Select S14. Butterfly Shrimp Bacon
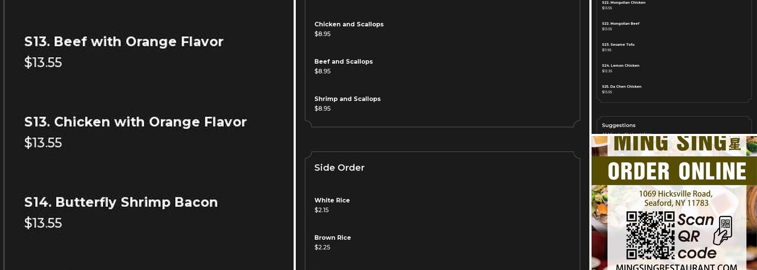This screenshot has height=270, width=757. 121,202
